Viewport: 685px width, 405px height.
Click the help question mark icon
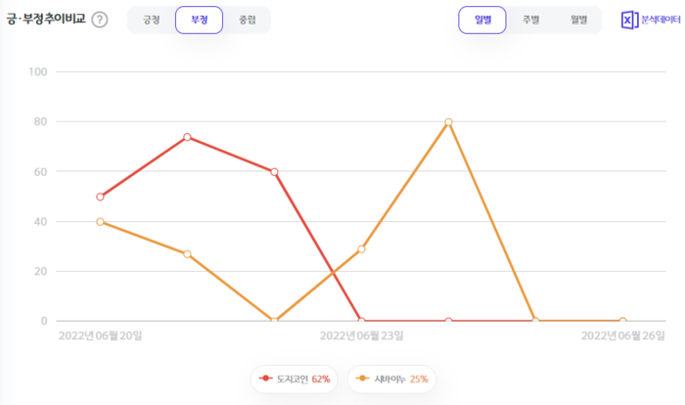click(99, 20)
